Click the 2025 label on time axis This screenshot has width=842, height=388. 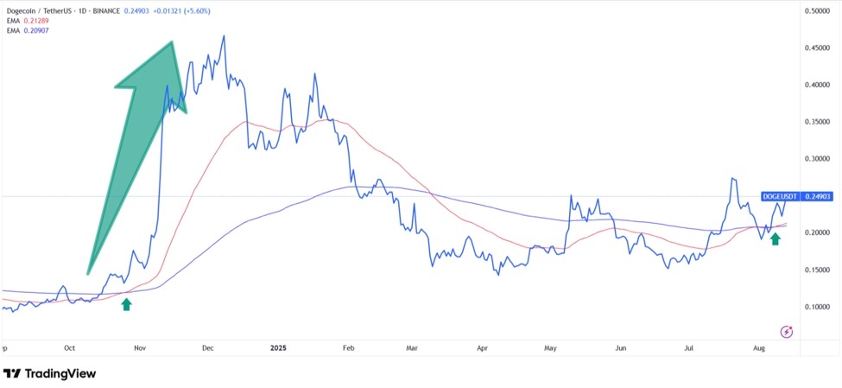point(277,347)
